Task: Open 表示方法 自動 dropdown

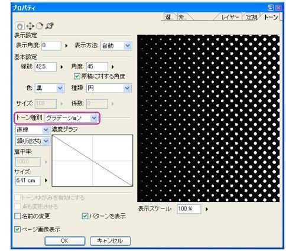Action: tap(116, 45)
